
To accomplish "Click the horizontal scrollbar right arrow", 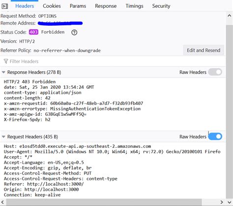I will [222, 202].
